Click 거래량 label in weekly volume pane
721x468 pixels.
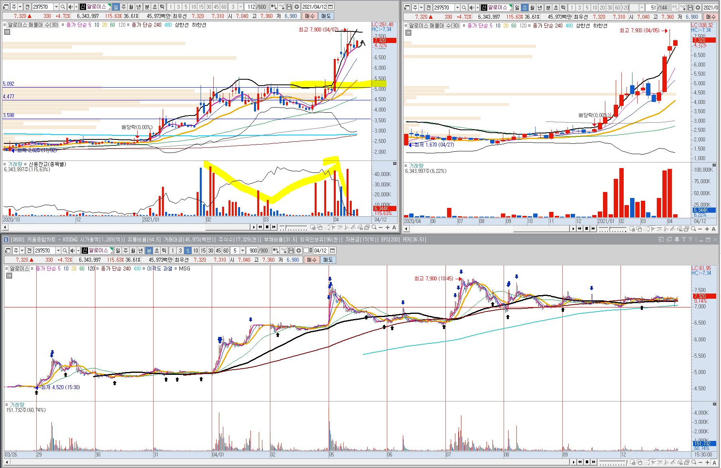pyautogui.click(x=416, y=166)
